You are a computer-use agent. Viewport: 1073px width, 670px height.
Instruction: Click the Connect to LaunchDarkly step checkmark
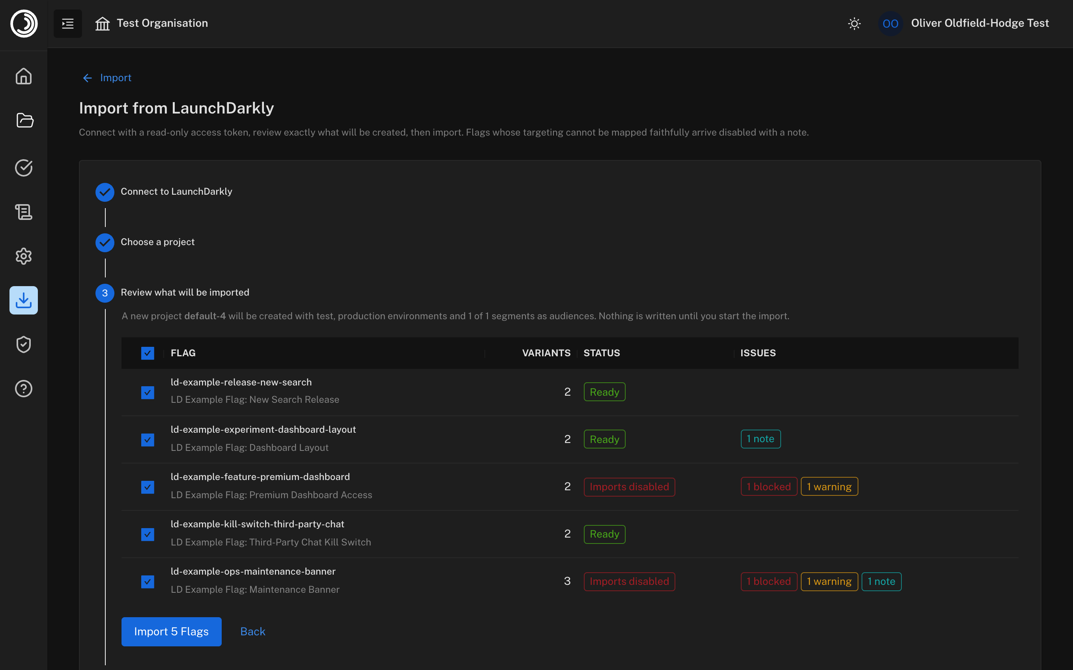105,192
